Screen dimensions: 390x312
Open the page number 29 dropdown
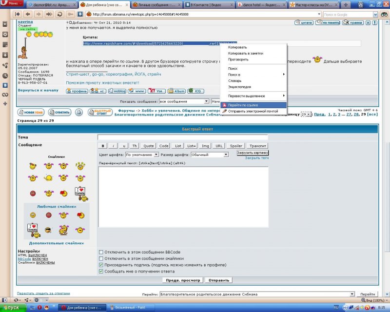click(306, 114)
